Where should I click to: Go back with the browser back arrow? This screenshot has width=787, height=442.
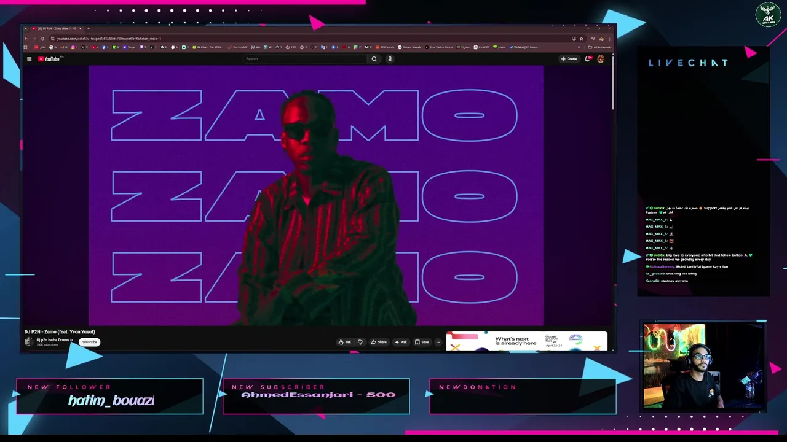pos(26,39)
